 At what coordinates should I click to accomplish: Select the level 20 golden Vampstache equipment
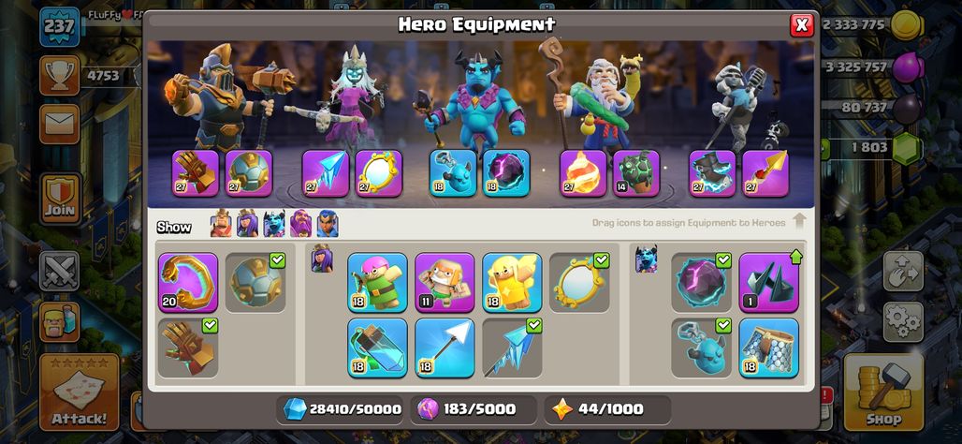188,283
